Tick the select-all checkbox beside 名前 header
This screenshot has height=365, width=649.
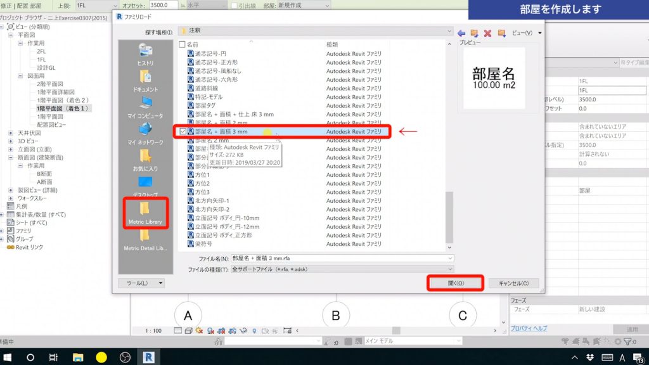(x=183, y=44)
